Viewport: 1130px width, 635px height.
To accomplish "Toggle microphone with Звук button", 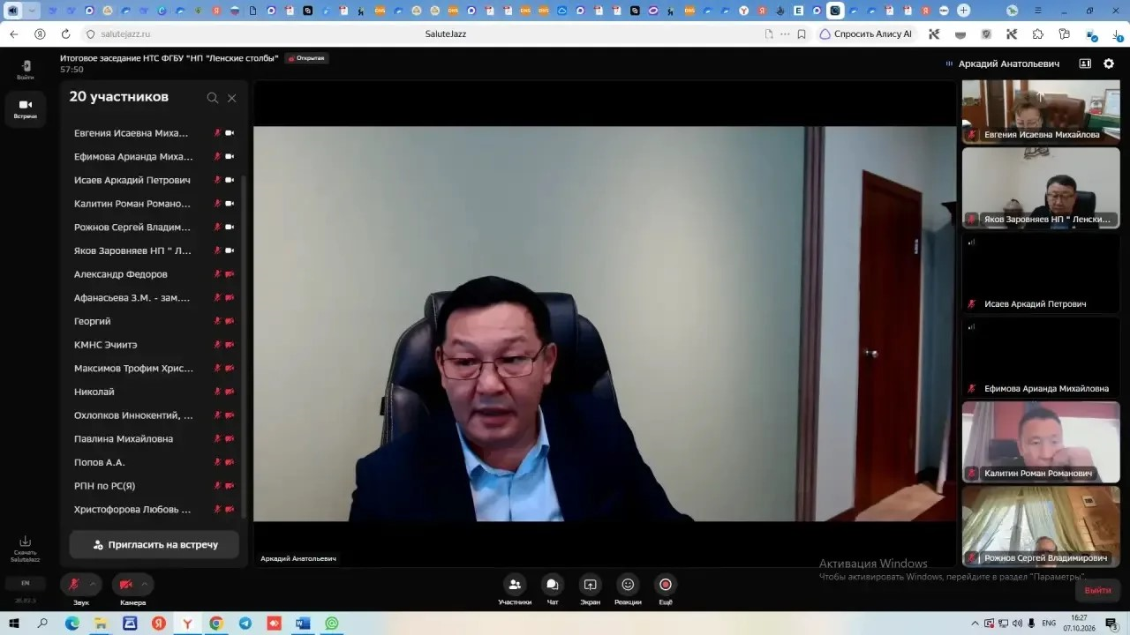I will click(x=74, y=584).
